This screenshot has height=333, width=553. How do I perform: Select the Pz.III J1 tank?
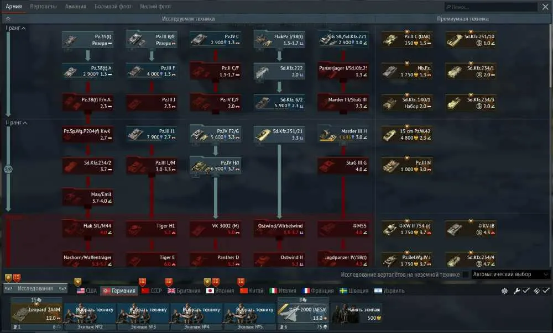[152, 134]
